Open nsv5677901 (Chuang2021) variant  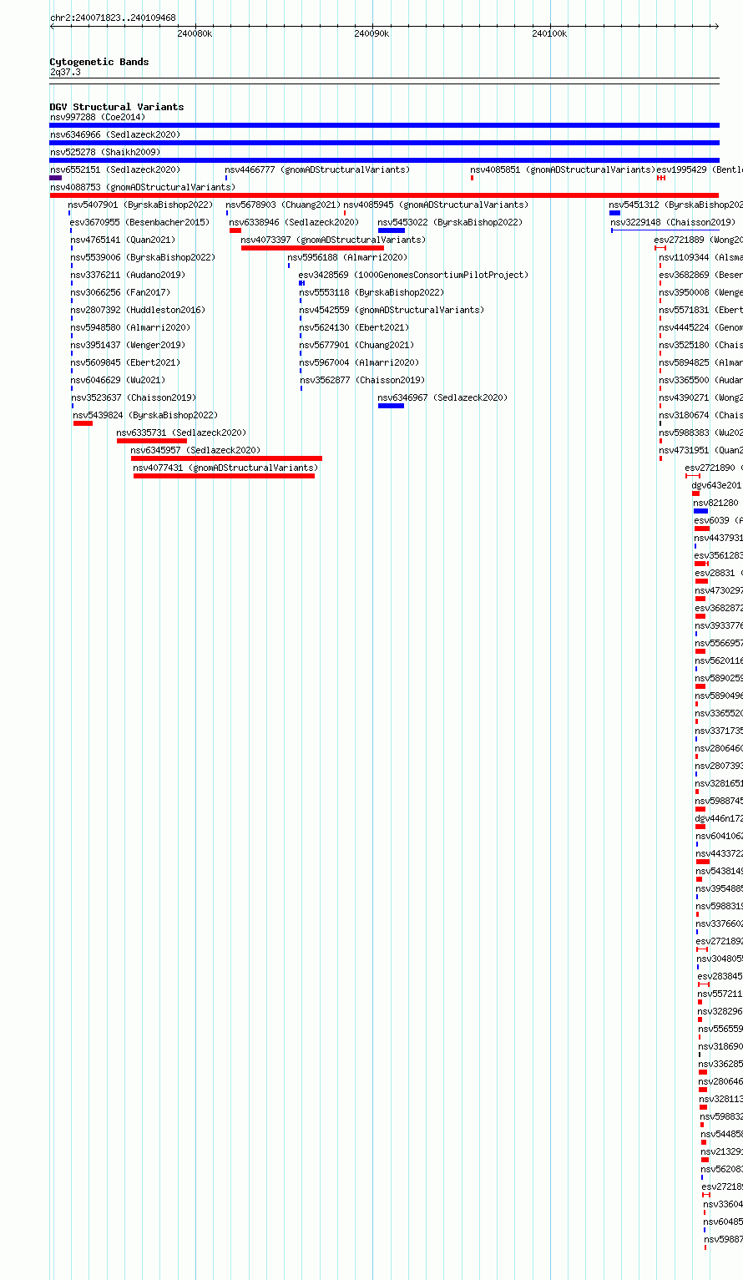pyautogui.click(x=356, y=345)
